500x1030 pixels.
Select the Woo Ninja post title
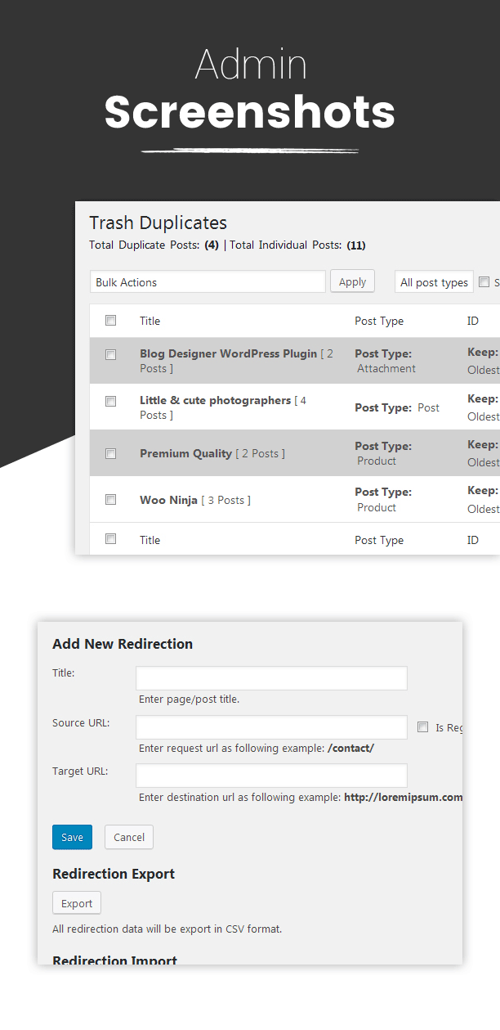(x=168, y=499)
